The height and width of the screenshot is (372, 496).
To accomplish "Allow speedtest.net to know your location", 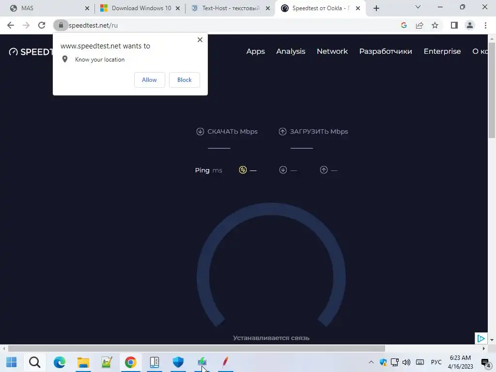I will coord(149,80).
